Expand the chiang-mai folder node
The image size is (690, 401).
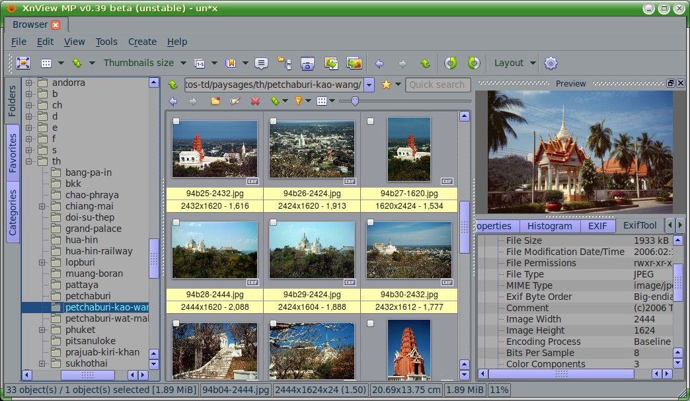point(42,206)
